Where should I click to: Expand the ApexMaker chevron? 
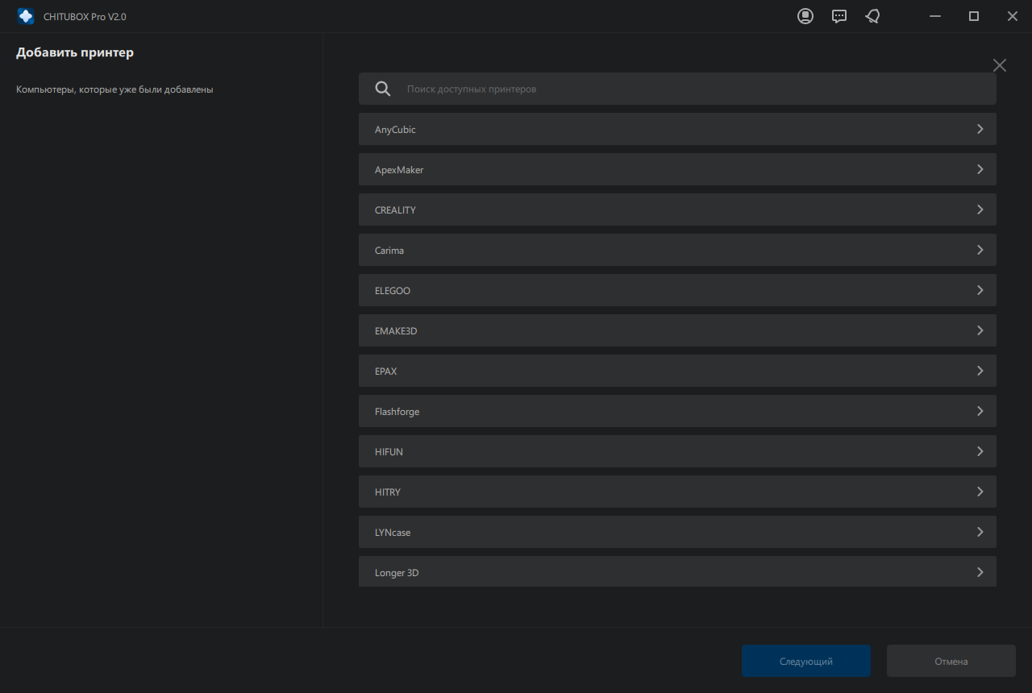(980, 169)
